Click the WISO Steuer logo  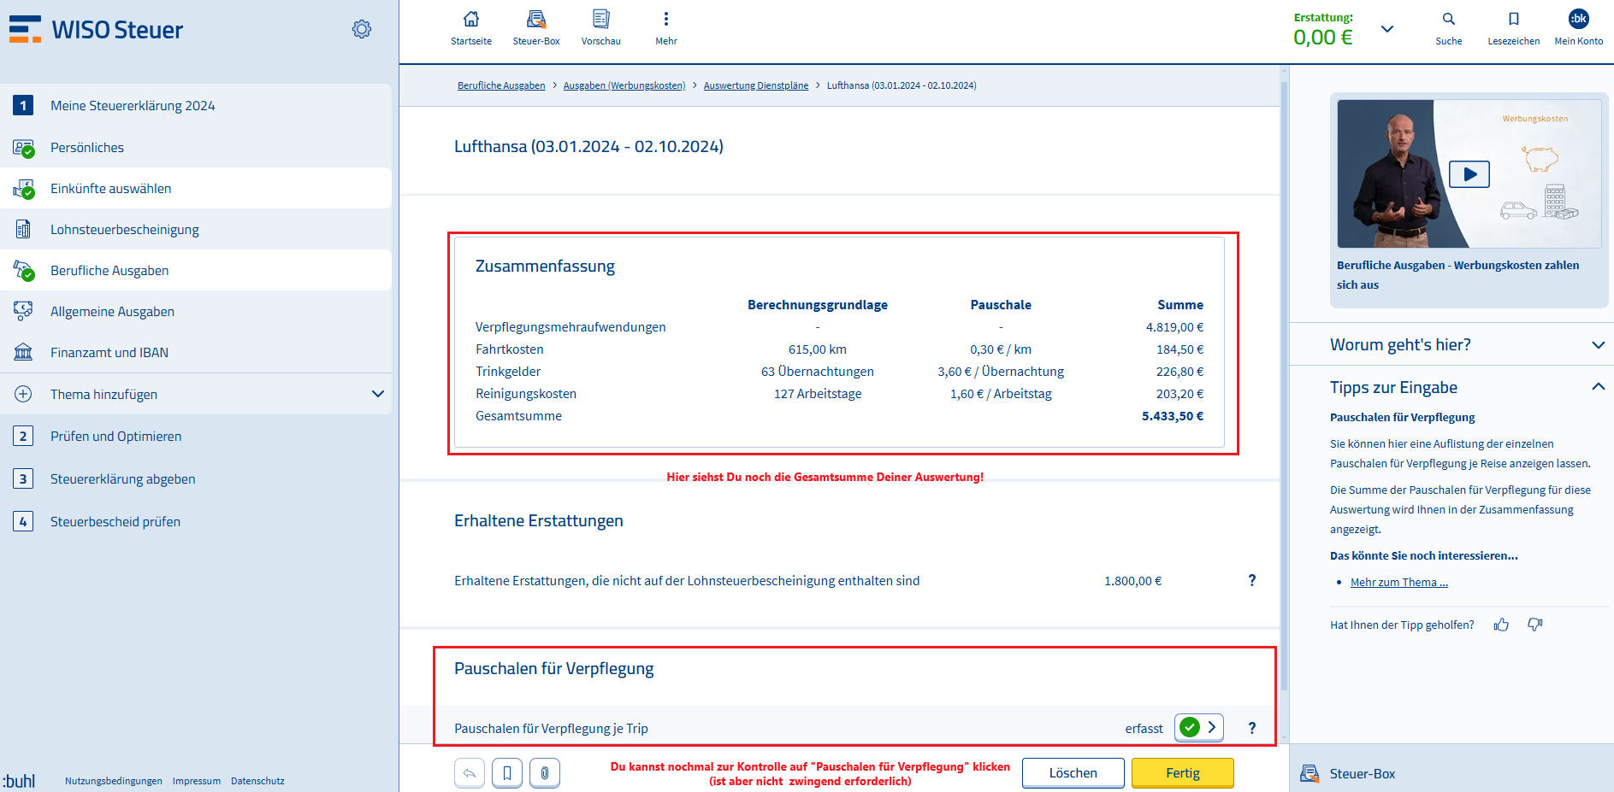[96, 29]
